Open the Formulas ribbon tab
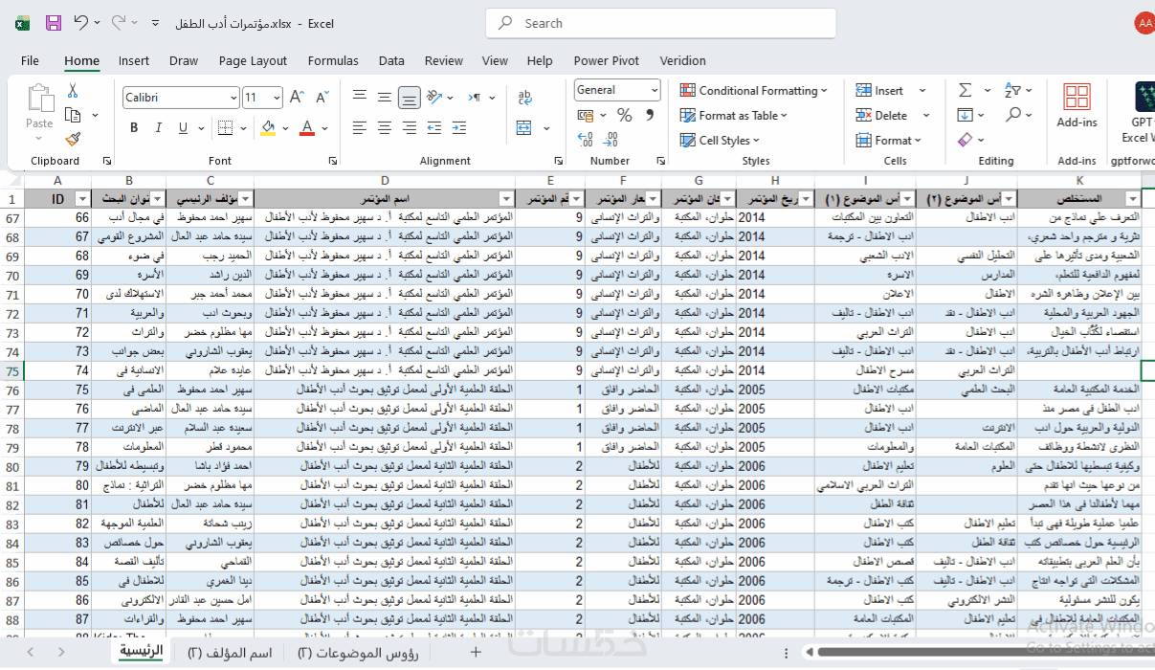 click(333, 60)
